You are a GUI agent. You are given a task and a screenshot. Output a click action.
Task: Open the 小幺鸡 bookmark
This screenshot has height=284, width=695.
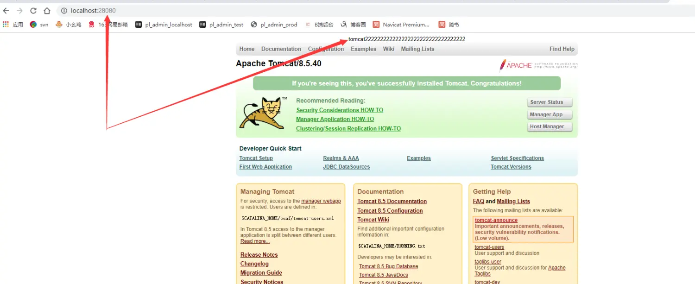68,25
